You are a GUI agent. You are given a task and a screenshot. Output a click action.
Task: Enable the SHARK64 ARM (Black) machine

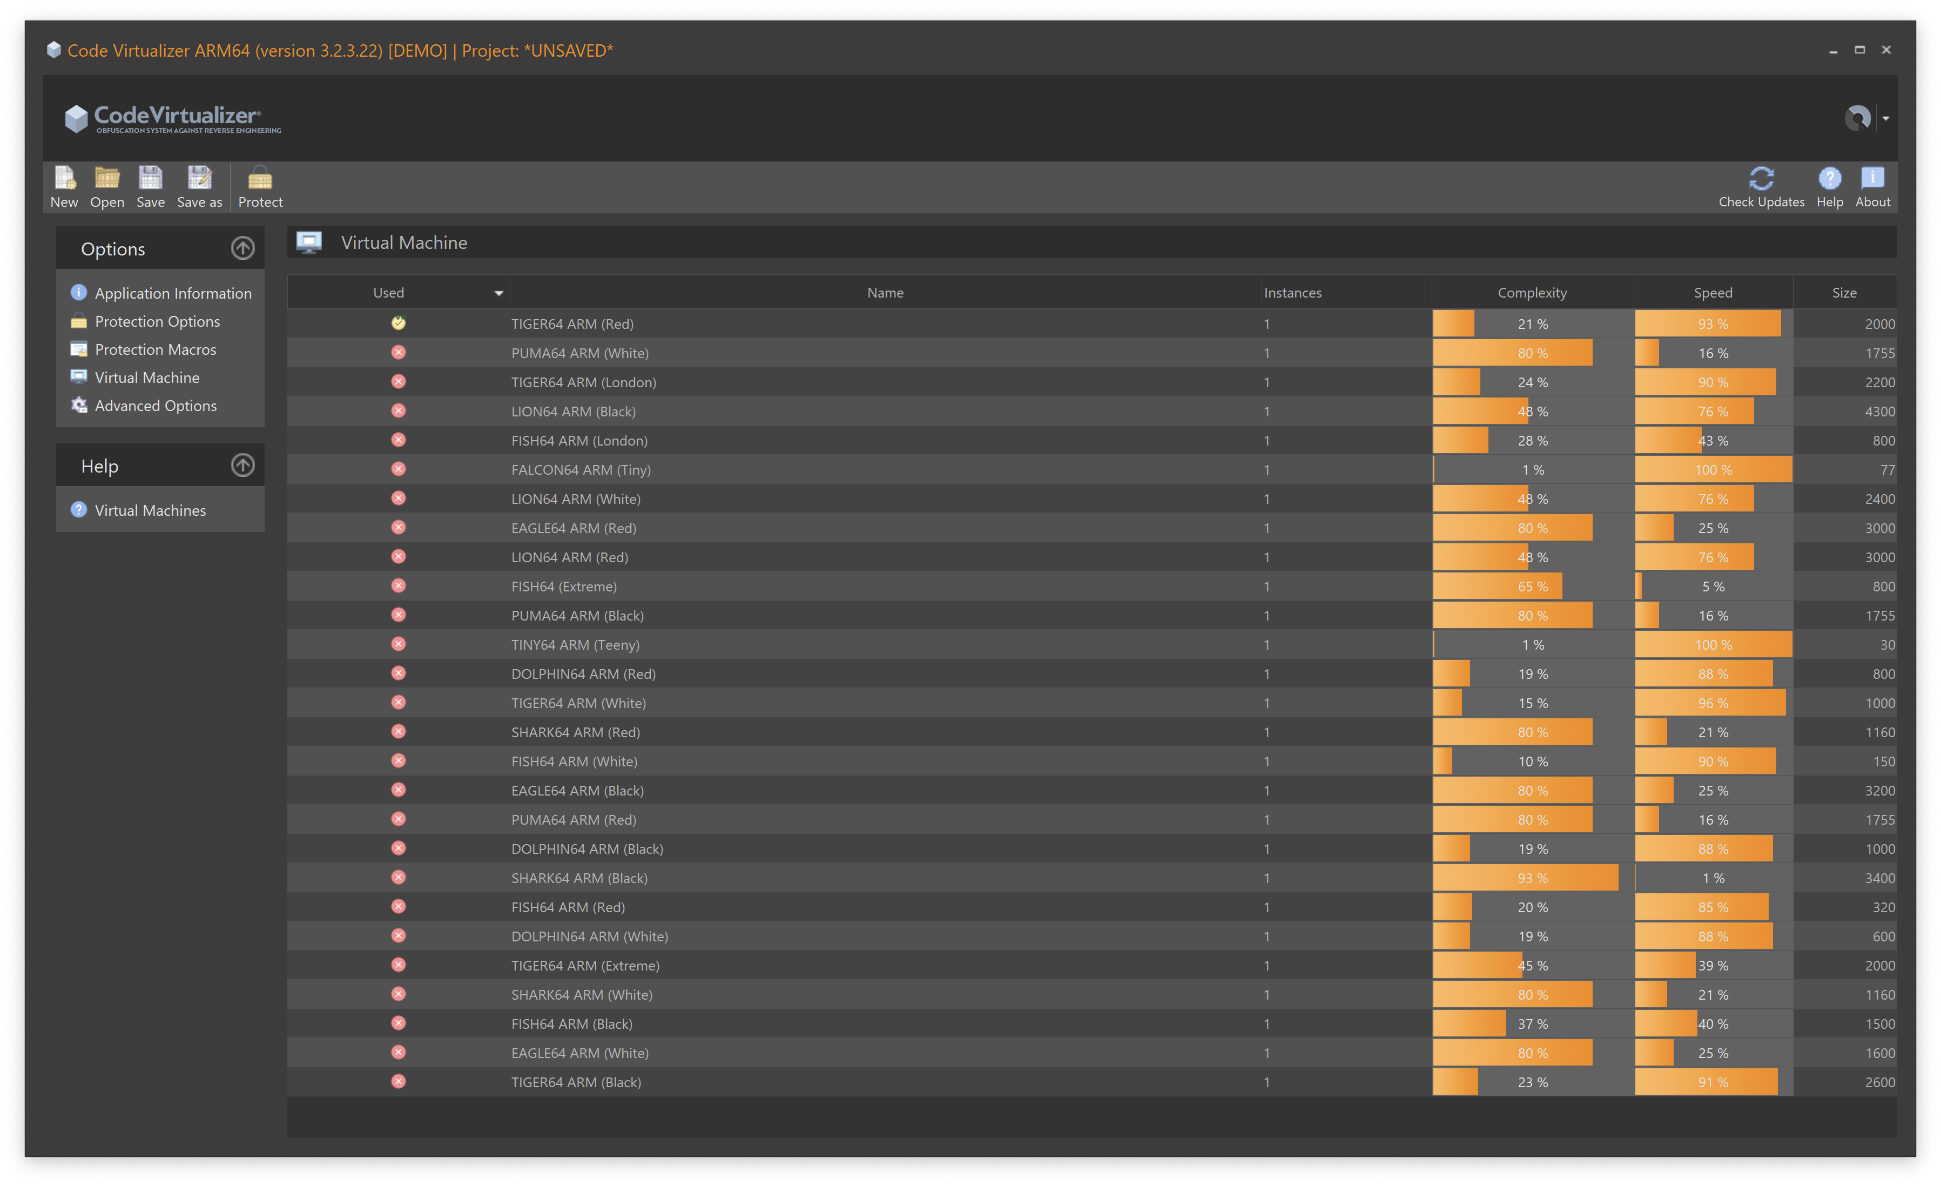[399, 877]
